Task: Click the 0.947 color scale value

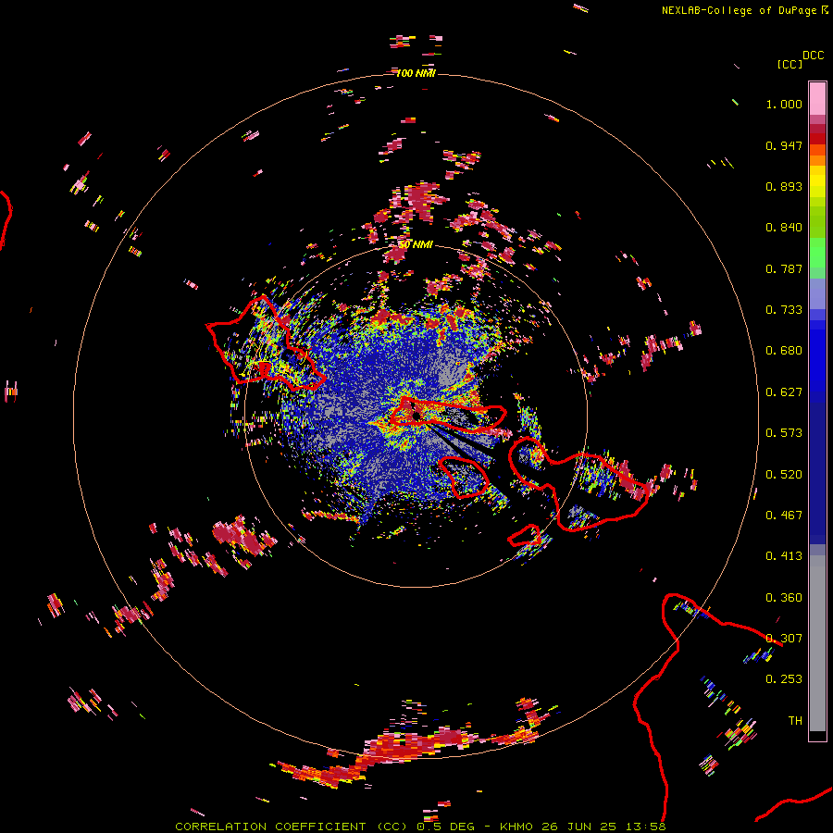Action: pos(784,145)
